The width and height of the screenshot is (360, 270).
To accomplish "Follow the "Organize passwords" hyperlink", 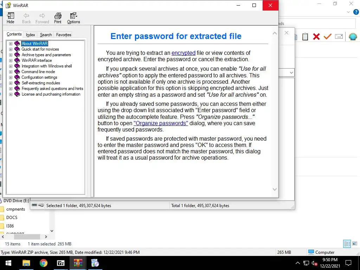I will click(x=161, y=123).
